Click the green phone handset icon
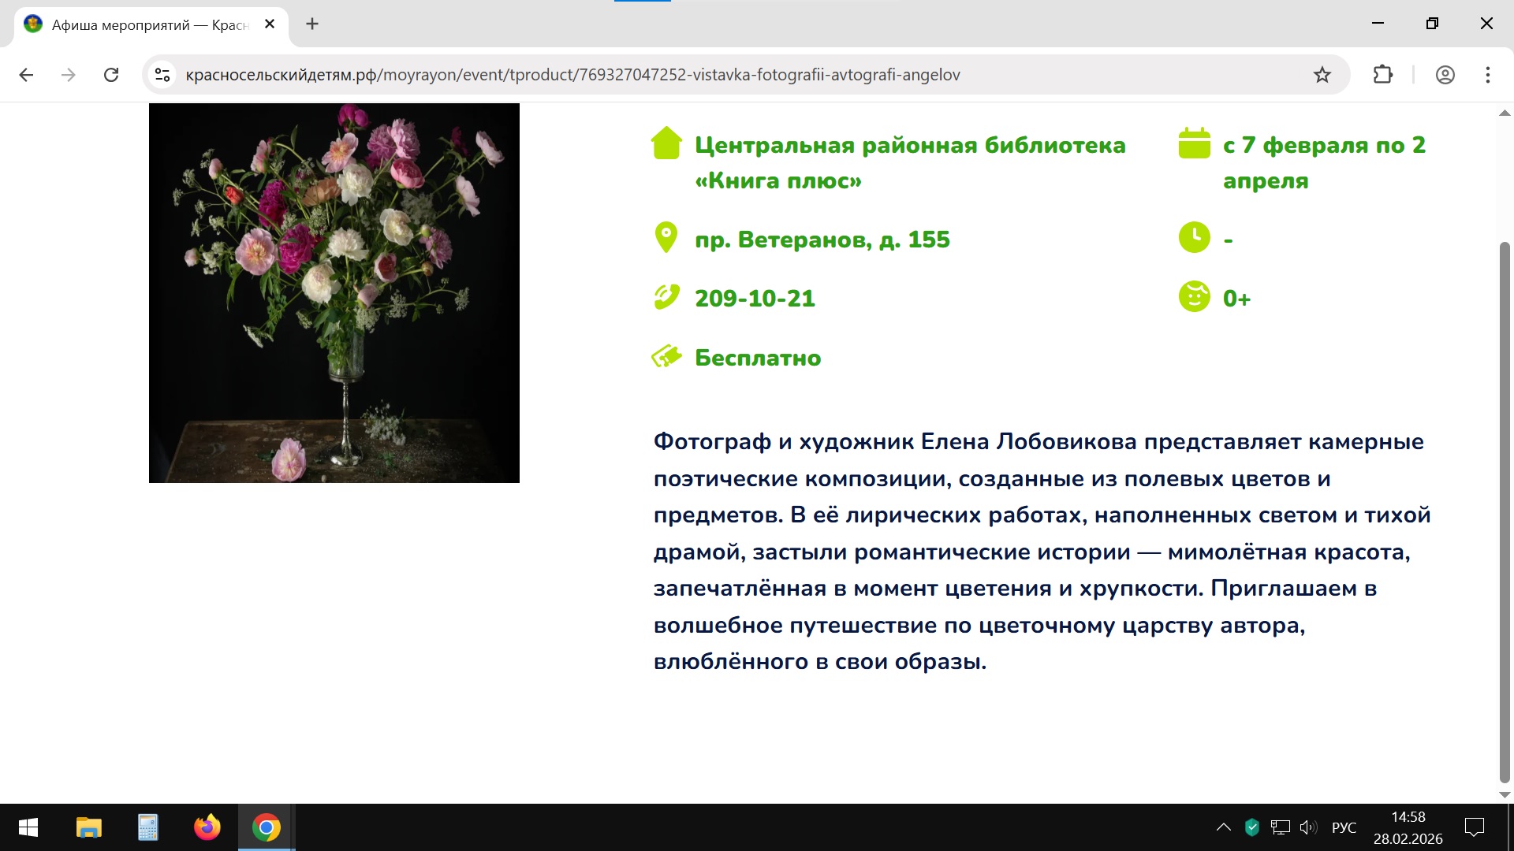This screenshot has width=1514, height=851. 666,298
